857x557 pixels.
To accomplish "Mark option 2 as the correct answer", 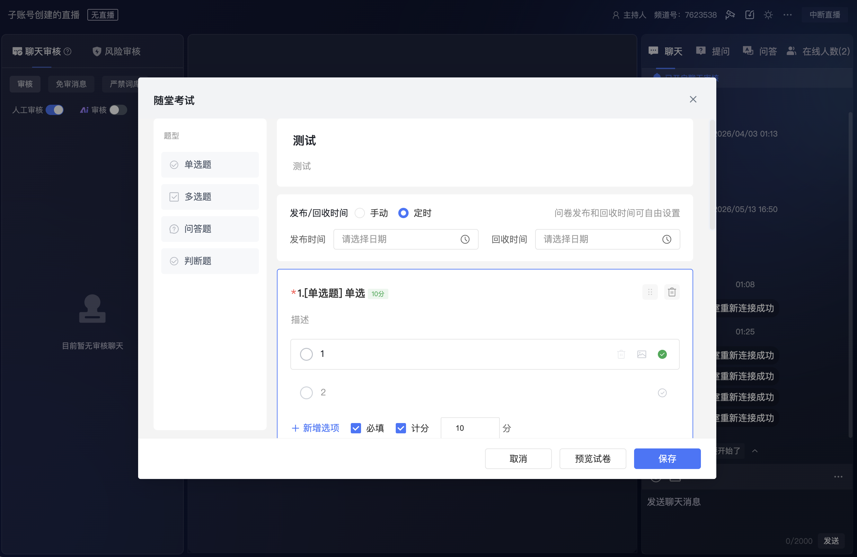I will click(x=662, y=393).
